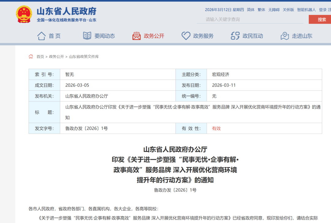Switch to 繁体 traditional Chinese

[261, 10]
